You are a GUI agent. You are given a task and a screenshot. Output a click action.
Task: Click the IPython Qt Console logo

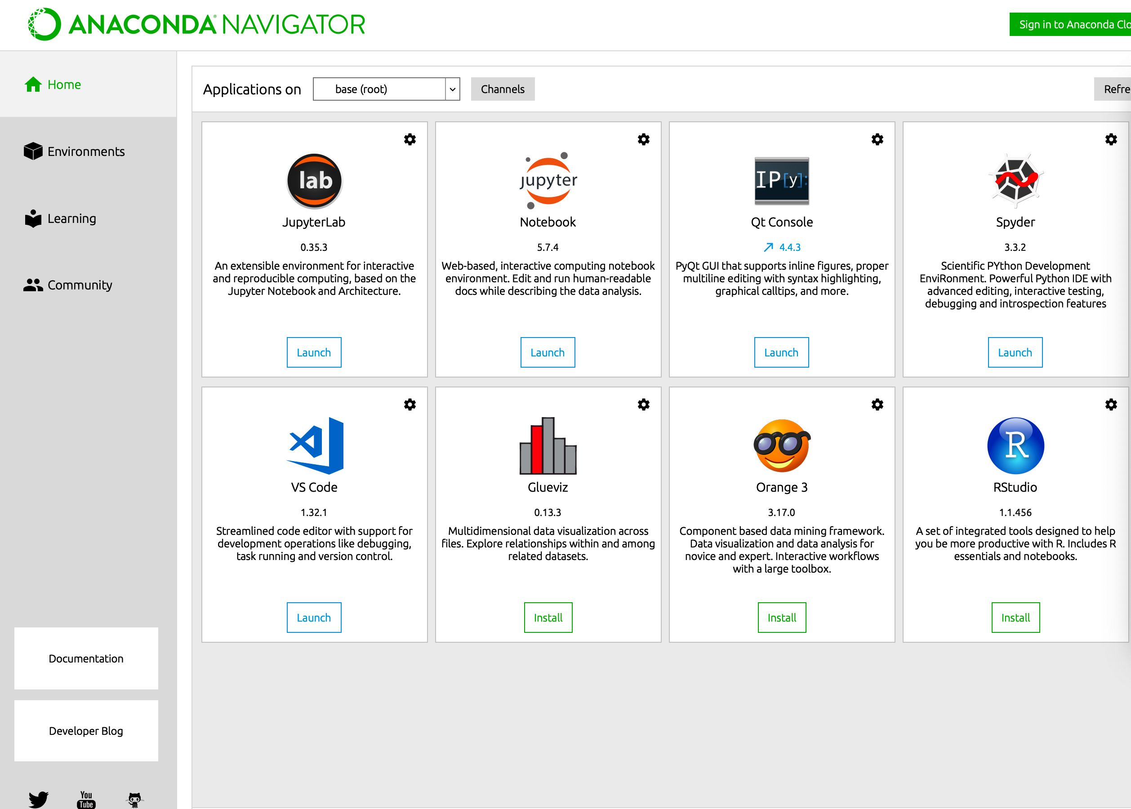tap(781, 181)
